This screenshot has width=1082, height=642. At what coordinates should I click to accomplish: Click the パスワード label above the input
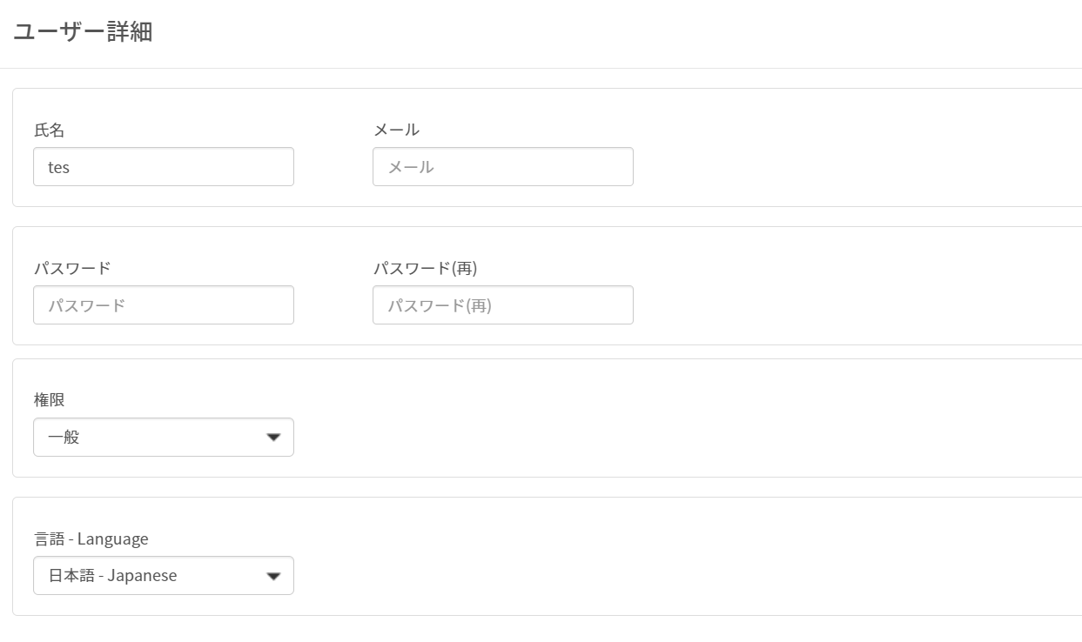tap(72, 268)
